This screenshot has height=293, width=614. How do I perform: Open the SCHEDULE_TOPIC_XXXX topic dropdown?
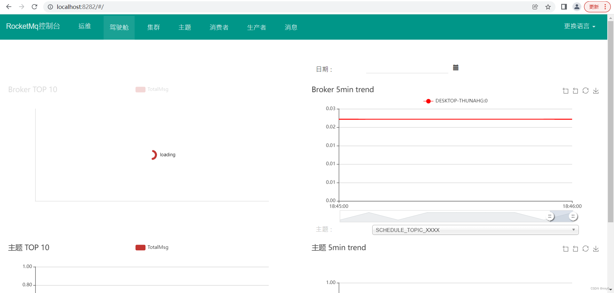[475, 230]
